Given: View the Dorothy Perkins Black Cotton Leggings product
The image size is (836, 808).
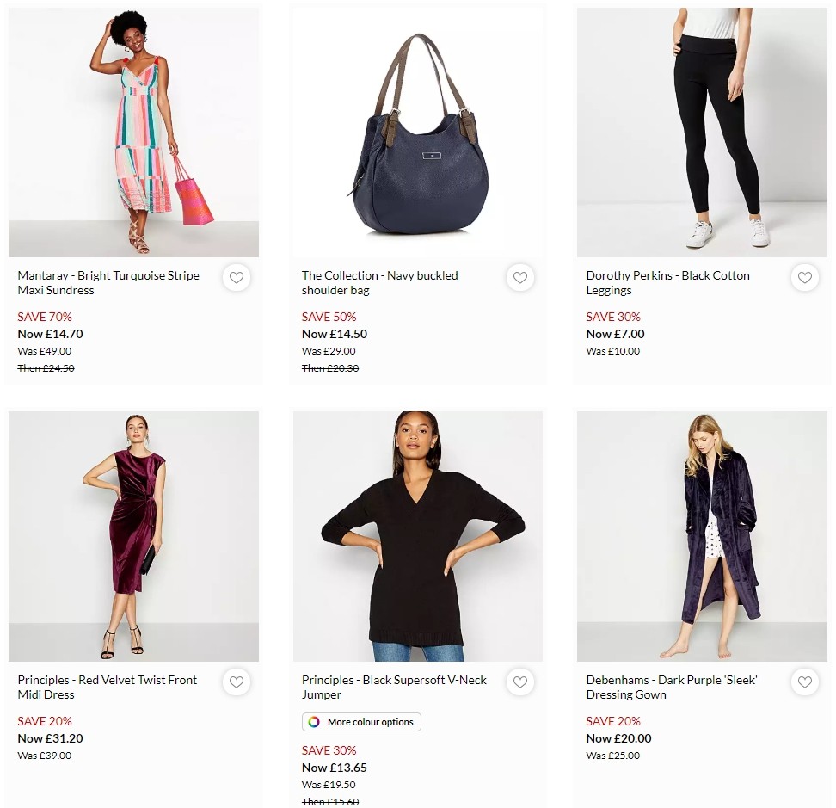Looking at the screenshot, I should [667, 281].
